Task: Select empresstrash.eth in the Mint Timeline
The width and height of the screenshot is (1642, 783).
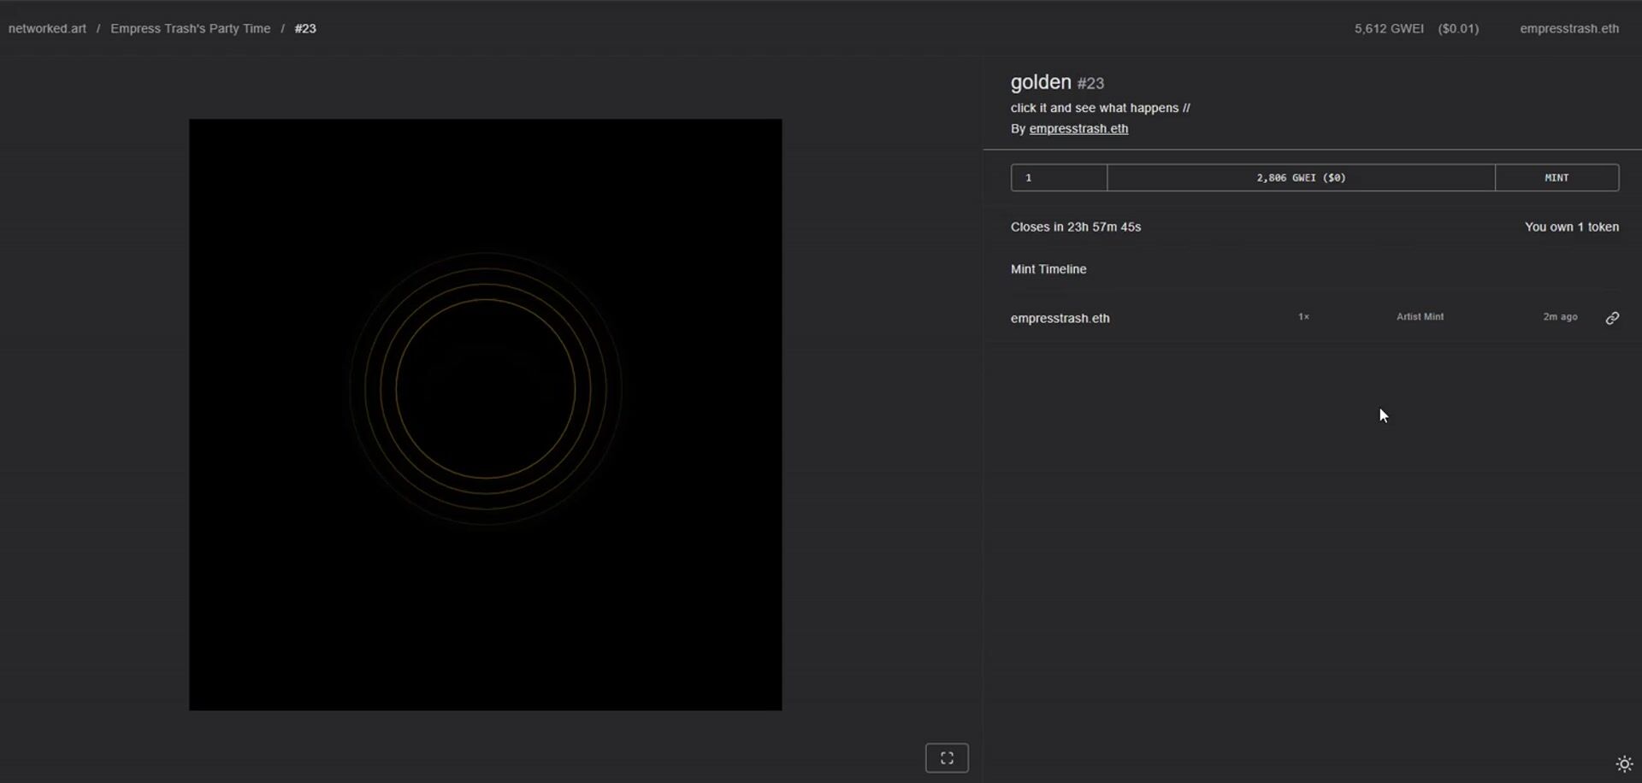Action: click(1060, 318)
